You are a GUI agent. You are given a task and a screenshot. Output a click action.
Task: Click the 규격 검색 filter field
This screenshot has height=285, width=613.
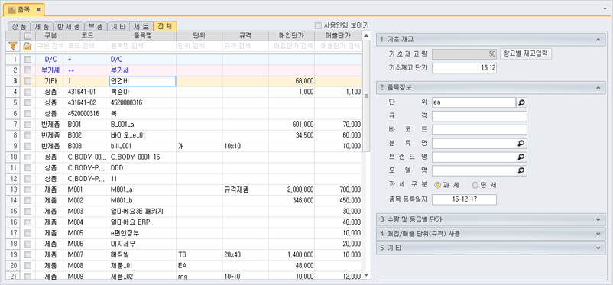245,46
